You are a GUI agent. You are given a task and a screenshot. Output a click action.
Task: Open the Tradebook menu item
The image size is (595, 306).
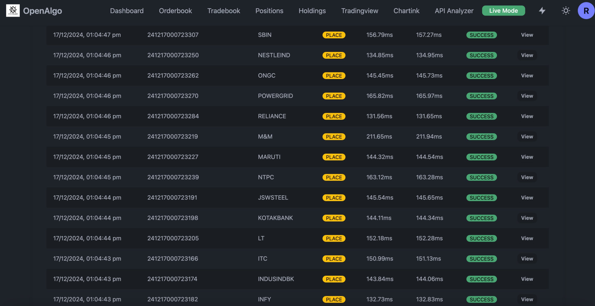click(x=223, y=11)
